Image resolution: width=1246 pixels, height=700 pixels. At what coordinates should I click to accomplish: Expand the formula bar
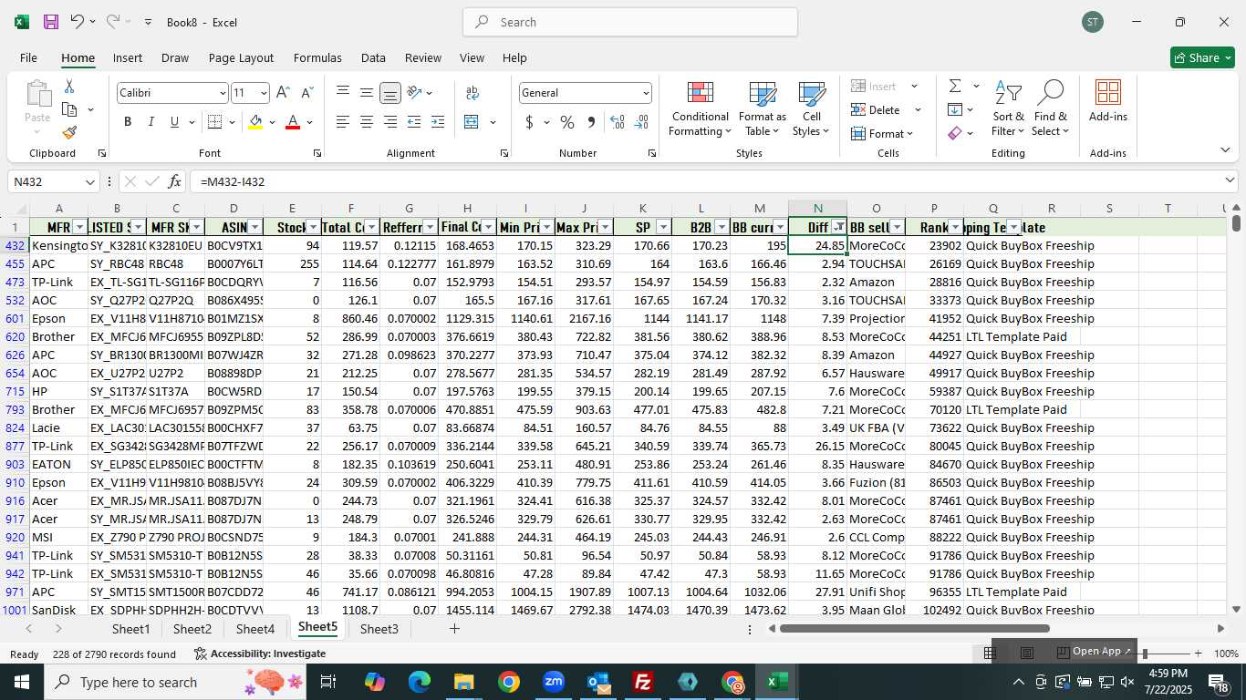point(1230,181)
